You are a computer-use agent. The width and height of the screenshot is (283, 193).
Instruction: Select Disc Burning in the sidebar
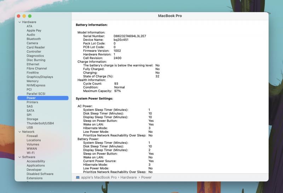36,60
